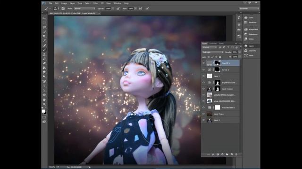
Task: Select the Lasso tool
Action: 44,27
